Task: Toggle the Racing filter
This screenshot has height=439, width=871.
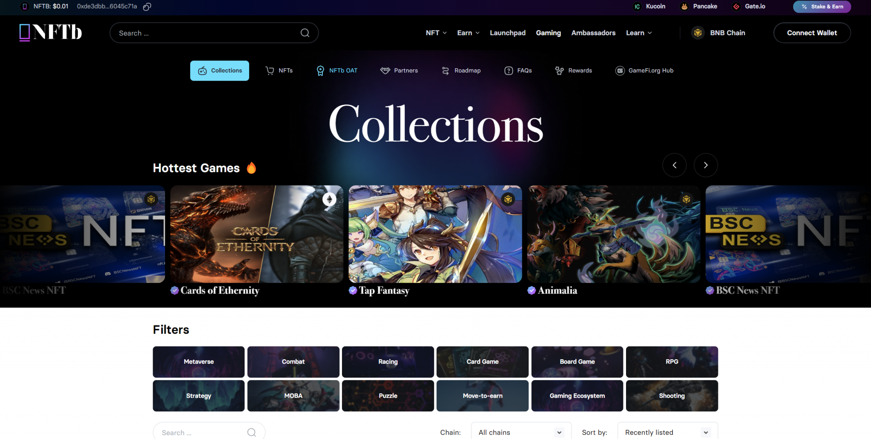Action: pyautogui.click(x=388, y=362)
